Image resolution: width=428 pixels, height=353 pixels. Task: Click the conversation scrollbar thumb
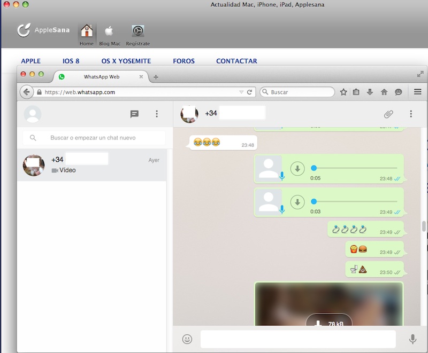tap(424, 226)
